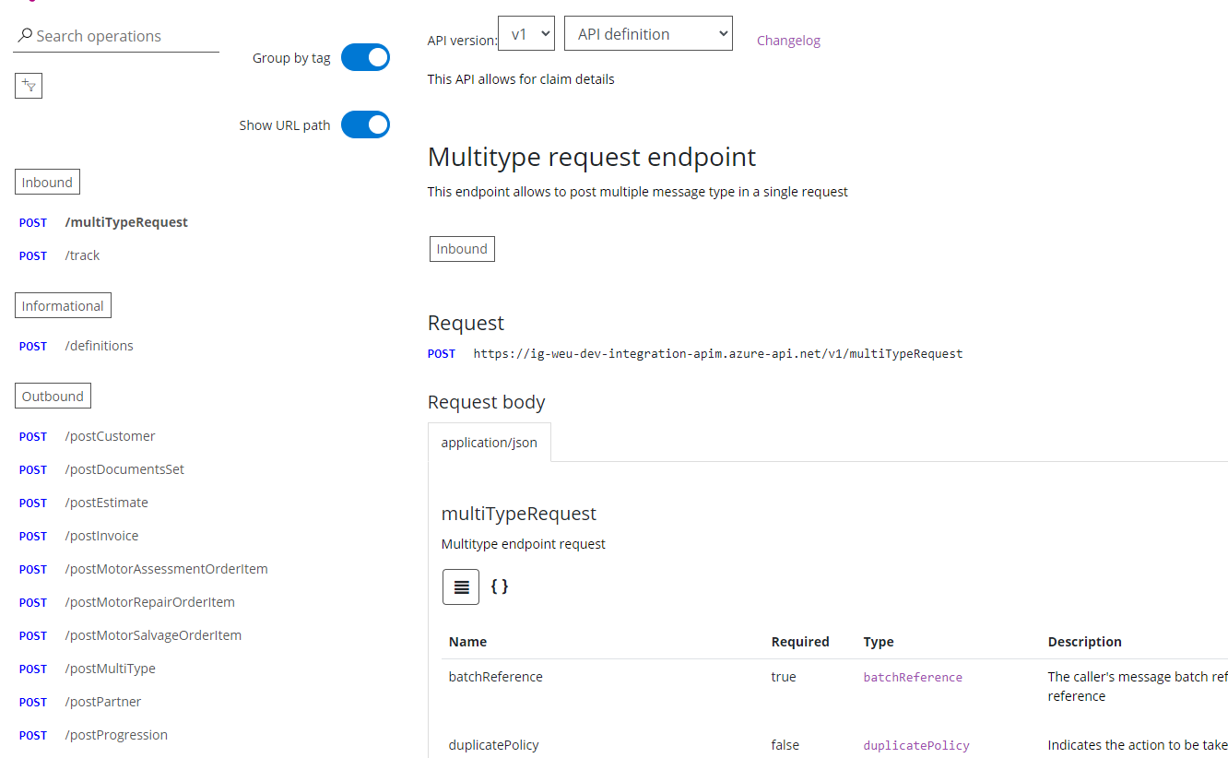Disable the Show URL path toggle
Image resolution: width=1228 pixels, height=758 pixels.
[x=365, y=124]
